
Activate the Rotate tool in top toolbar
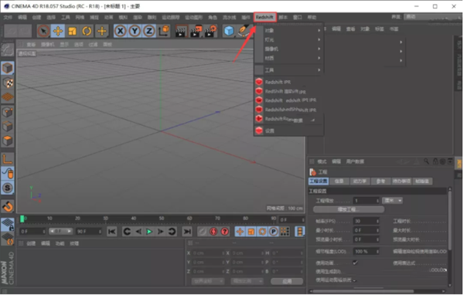click(87, 31)
